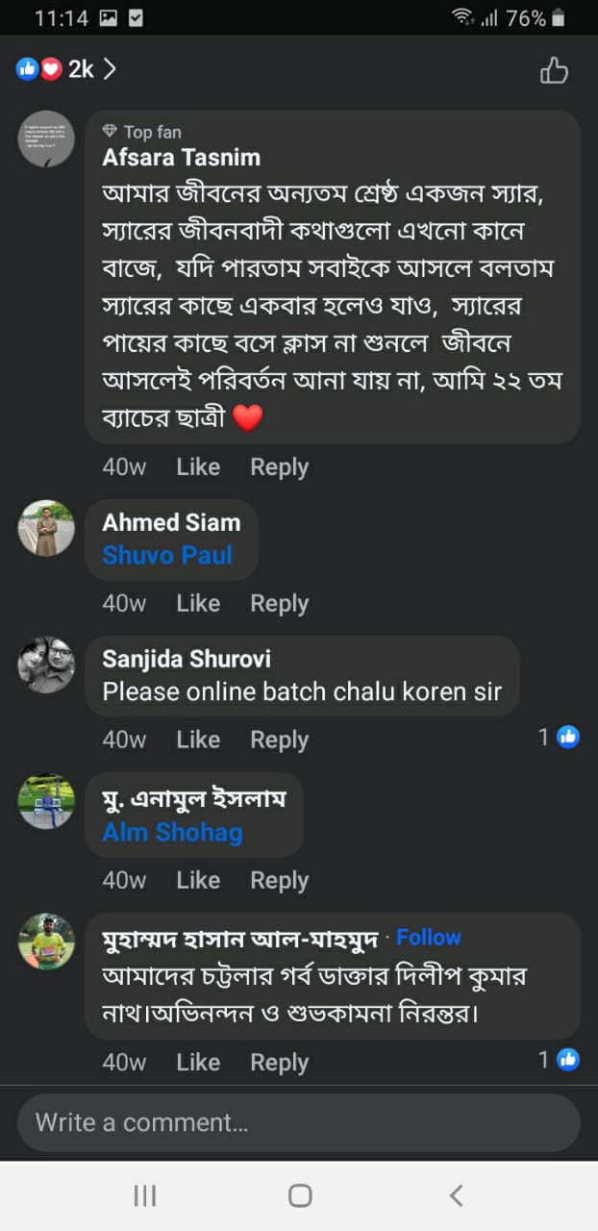Open Afsara Tasnim's profile picture
This screenshot has height=1231, width=598.
[x=46, y=138]
